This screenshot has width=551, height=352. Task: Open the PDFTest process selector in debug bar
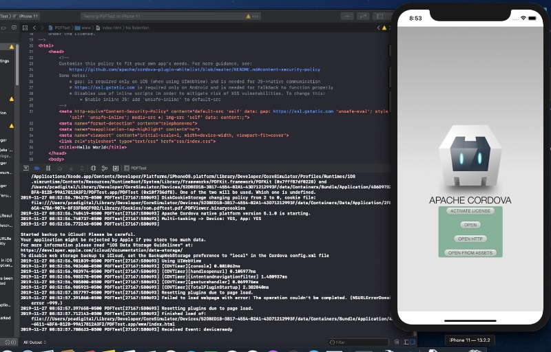138,167
